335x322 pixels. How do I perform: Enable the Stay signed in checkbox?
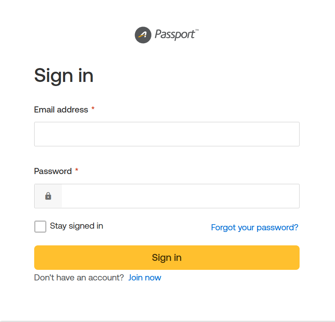coord(40,227)
